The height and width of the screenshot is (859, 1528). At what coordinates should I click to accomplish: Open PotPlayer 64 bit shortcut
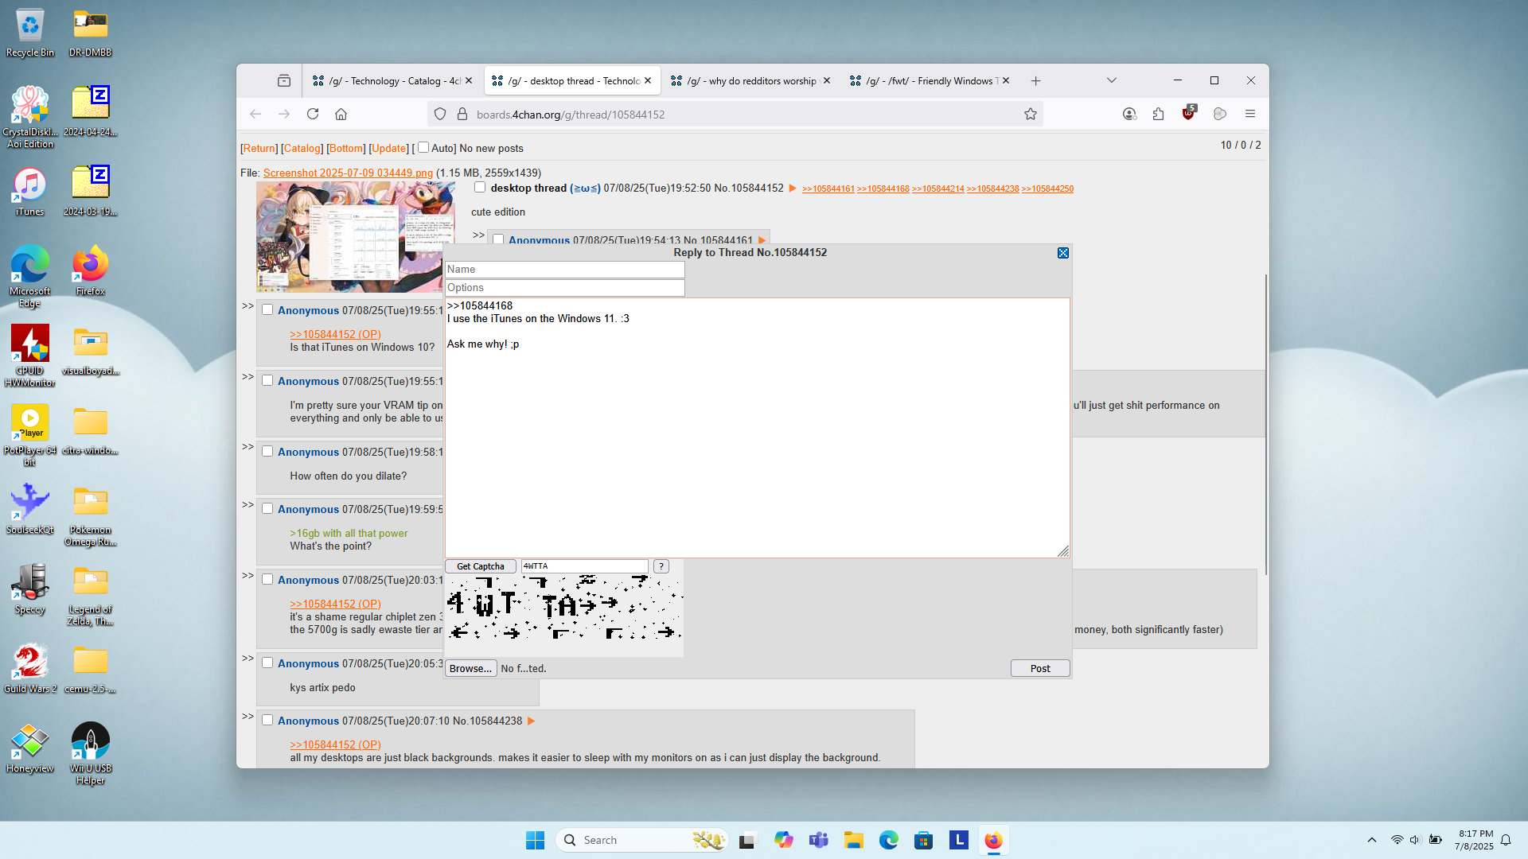click(30, 435)
